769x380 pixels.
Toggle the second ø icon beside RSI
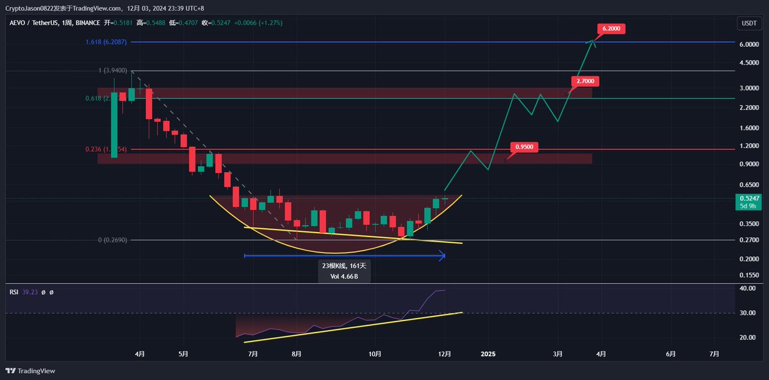point(51,292)
